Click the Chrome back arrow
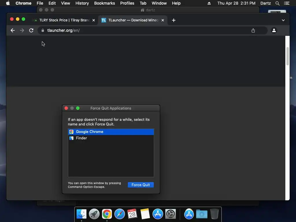The width and height of the screenshot is (296, 222). [13, 30]
